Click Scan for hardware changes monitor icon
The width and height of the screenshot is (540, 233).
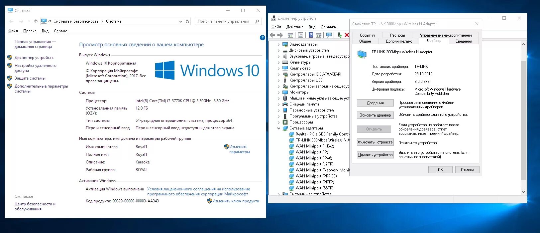pyautogui.click(x=329, y=35)
